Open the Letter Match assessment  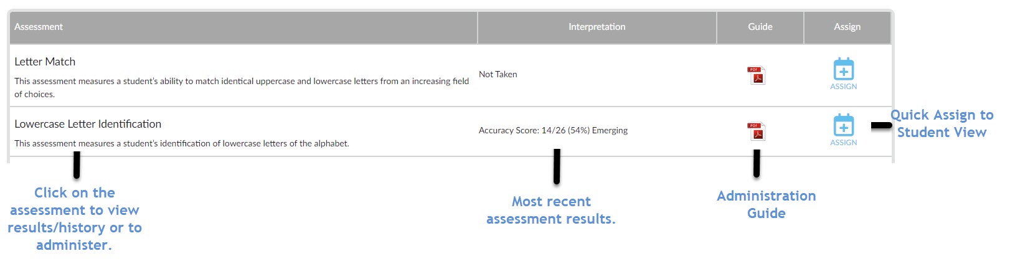tap(45, 62)
